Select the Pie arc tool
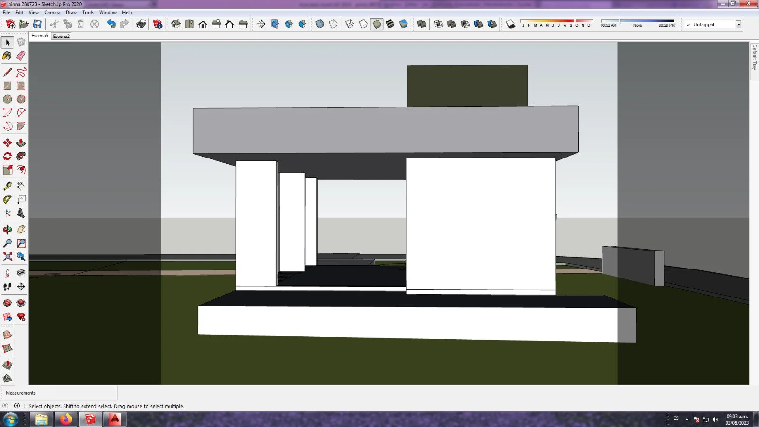The width and height of the screenshot is (759, 427). click(x=21, y=126)
